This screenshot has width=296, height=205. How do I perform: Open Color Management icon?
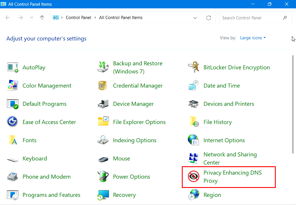click(x=13, y=86)
